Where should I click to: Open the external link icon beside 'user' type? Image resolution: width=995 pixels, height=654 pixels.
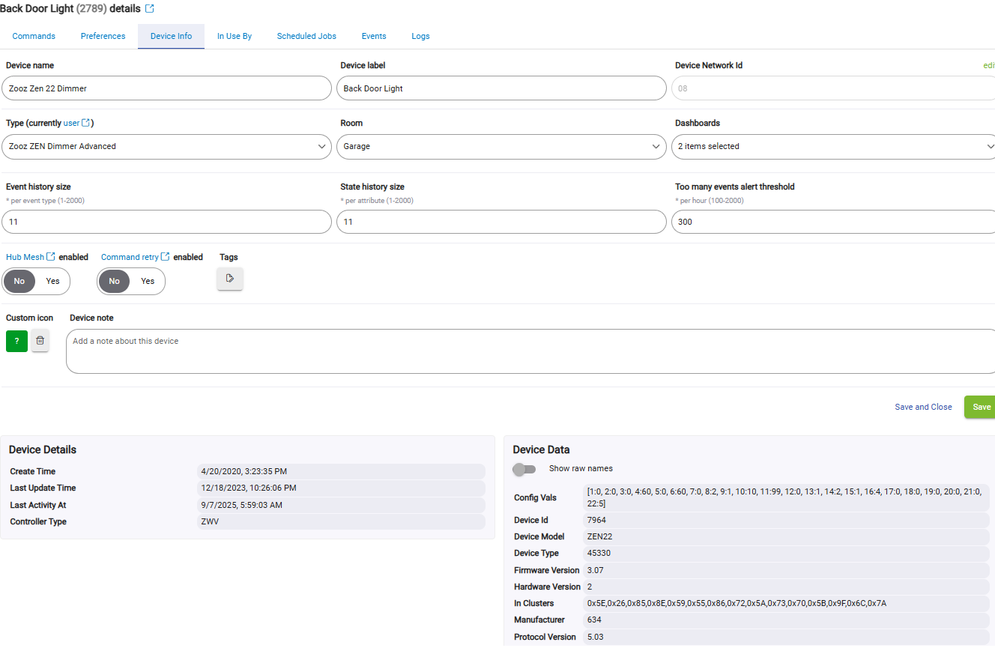pyautogui.click(x=86, y=123)
